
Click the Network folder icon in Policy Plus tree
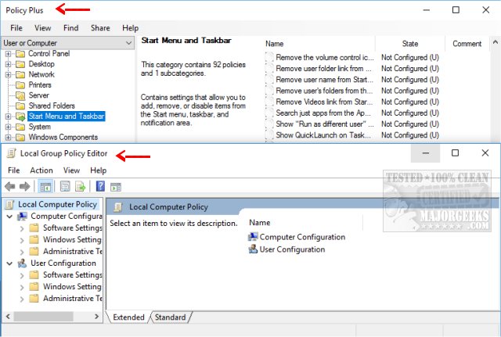click(x=20, y=75)
